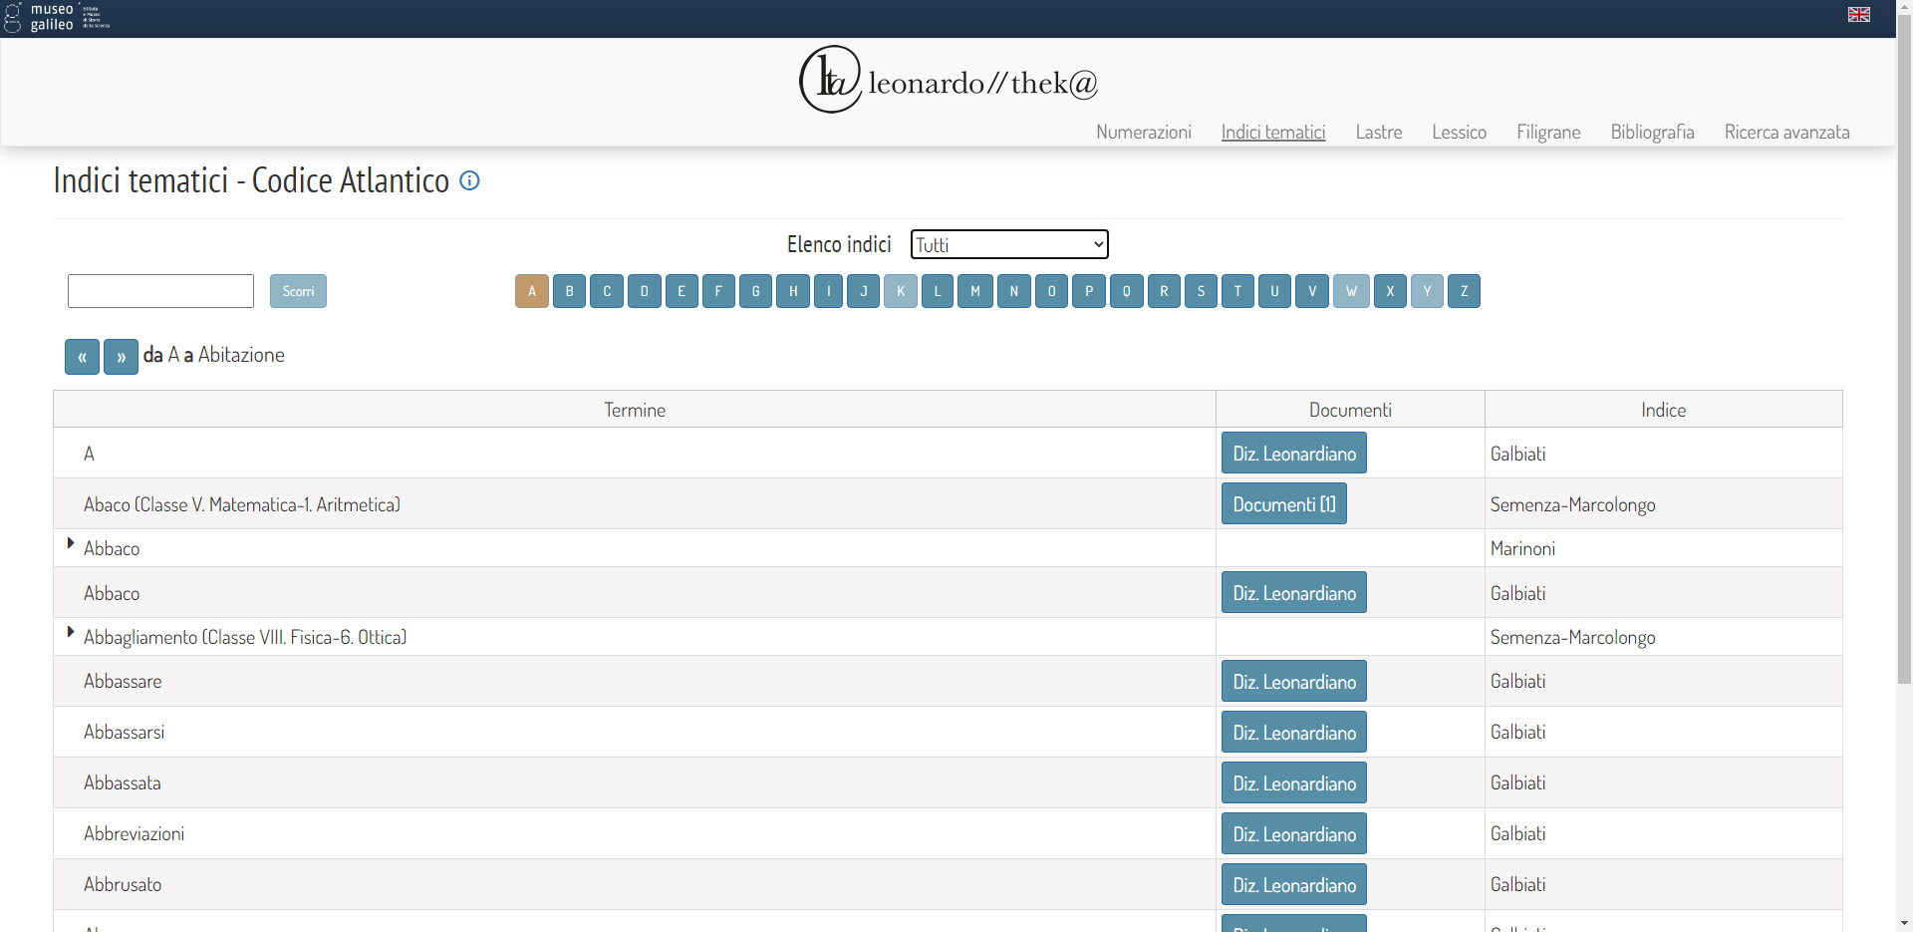The width and height of the screenshot is (1913, 932).
Task: Select letter I filter
Action: [x=828, y=291]
